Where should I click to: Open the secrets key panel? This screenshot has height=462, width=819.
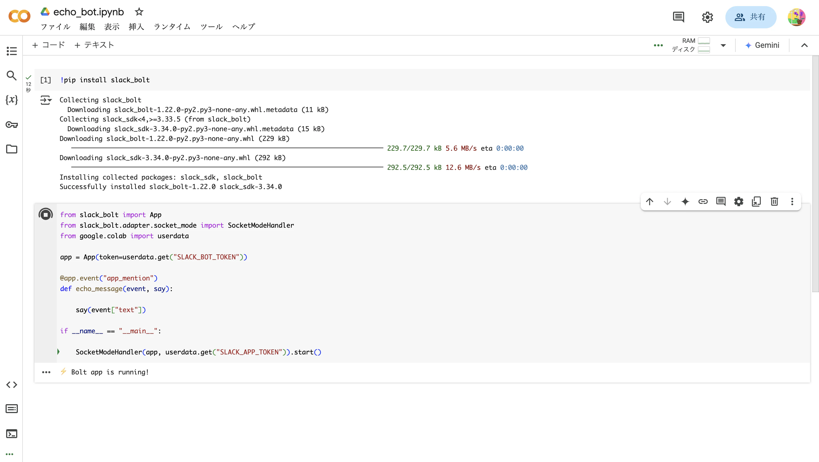tap(11, 124)
